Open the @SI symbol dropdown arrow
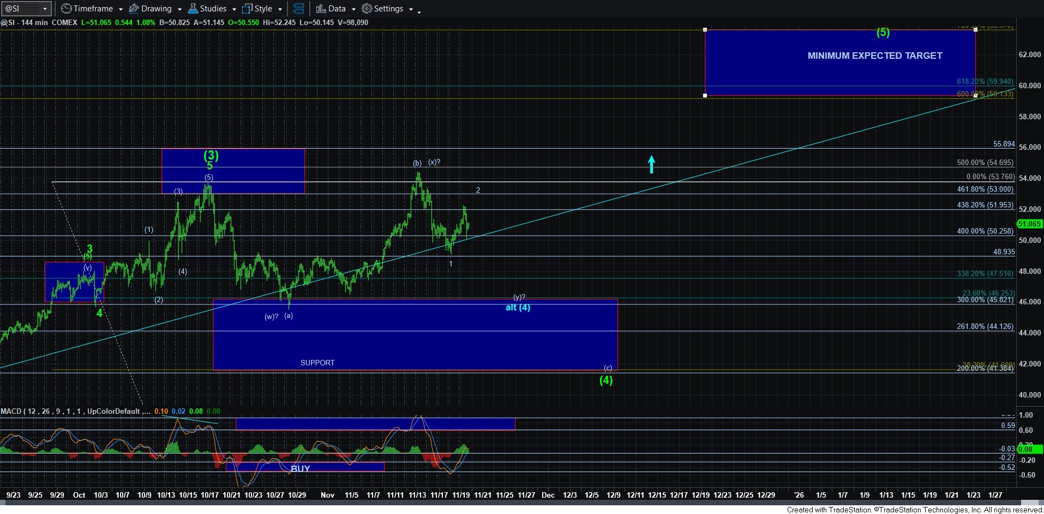The height and width of the screenshot is (514, 1044). 45,9
